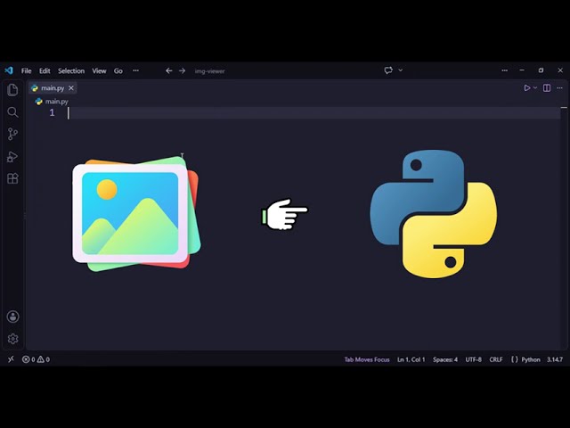The height and width of the screenshot is (428, 570).
Task: Click line number 1 in gutter
Action: click(52, 113)
